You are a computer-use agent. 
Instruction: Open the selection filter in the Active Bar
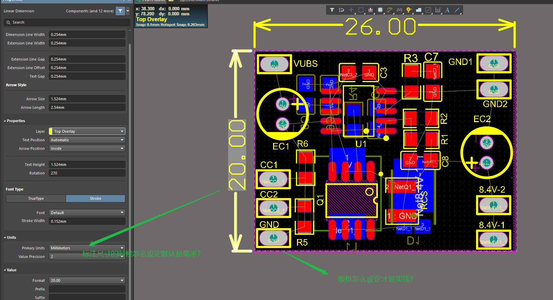point(332,10)
